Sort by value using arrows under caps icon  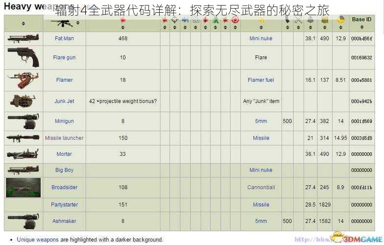pyautogui.click(x=325, y=27)
